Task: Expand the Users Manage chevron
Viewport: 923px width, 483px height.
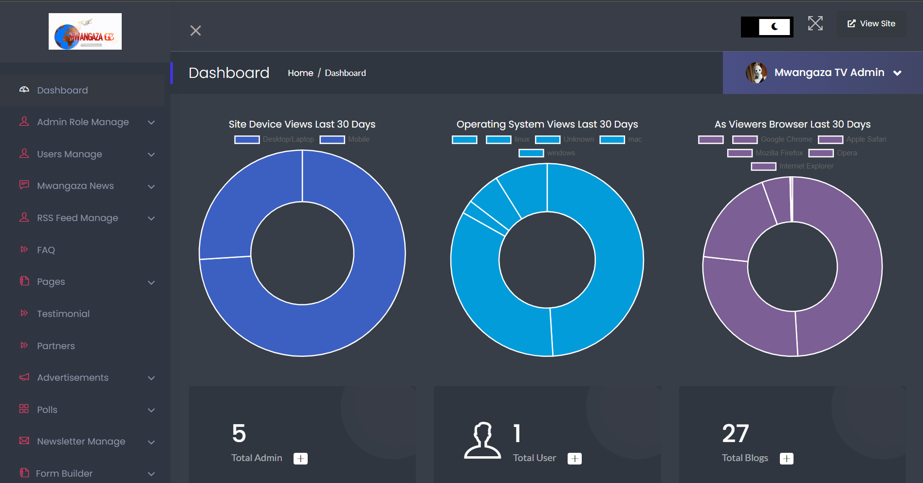Action: point(151,154)
